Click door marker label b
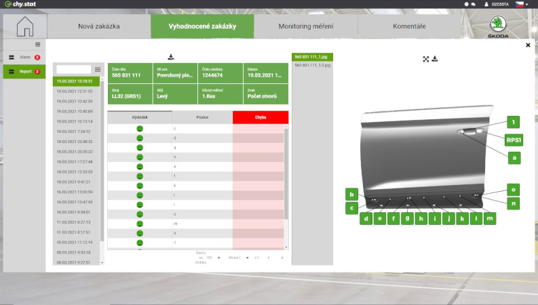 (351, 195)
